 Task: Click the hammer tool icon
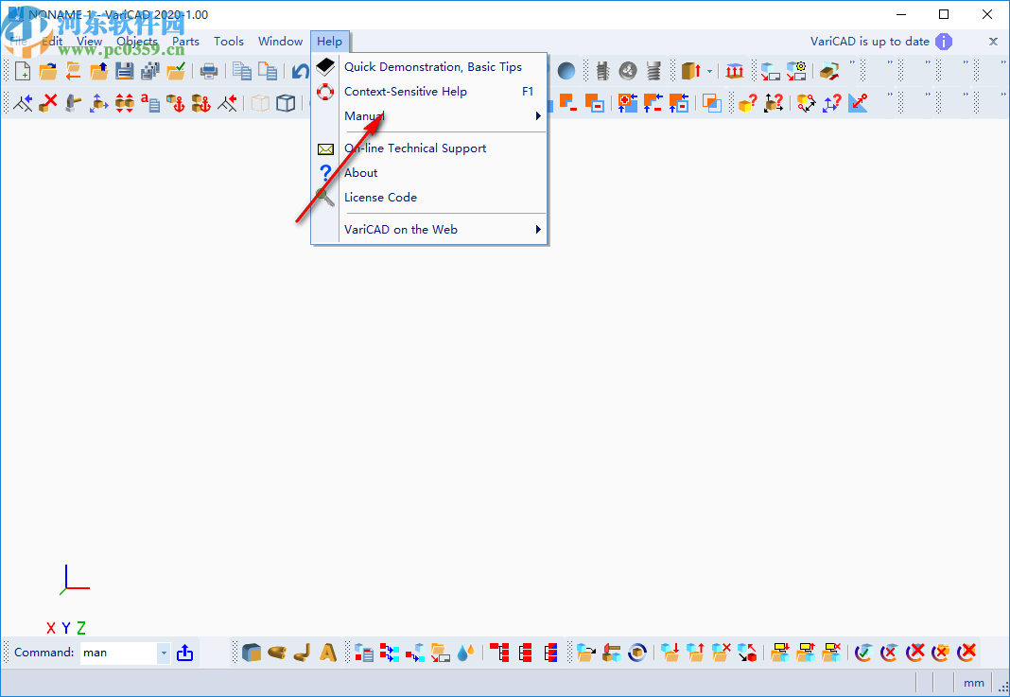pyautogui.click(x=74, y=103)
